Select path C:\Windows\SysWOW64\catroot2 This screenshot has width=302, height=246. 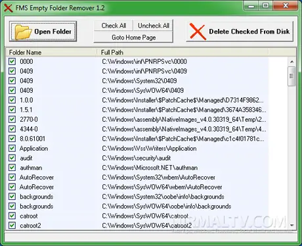point(146,226)
